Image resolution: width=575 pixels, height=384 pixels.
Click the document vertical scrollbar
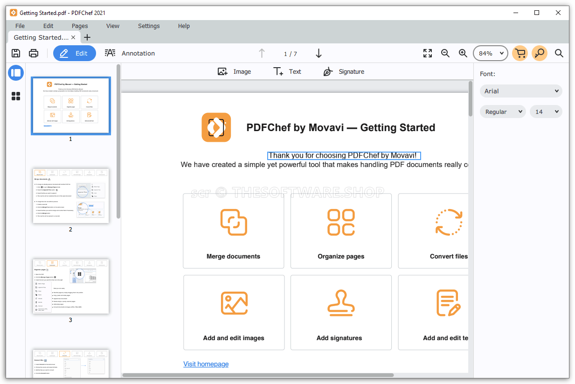pos(471,98)
